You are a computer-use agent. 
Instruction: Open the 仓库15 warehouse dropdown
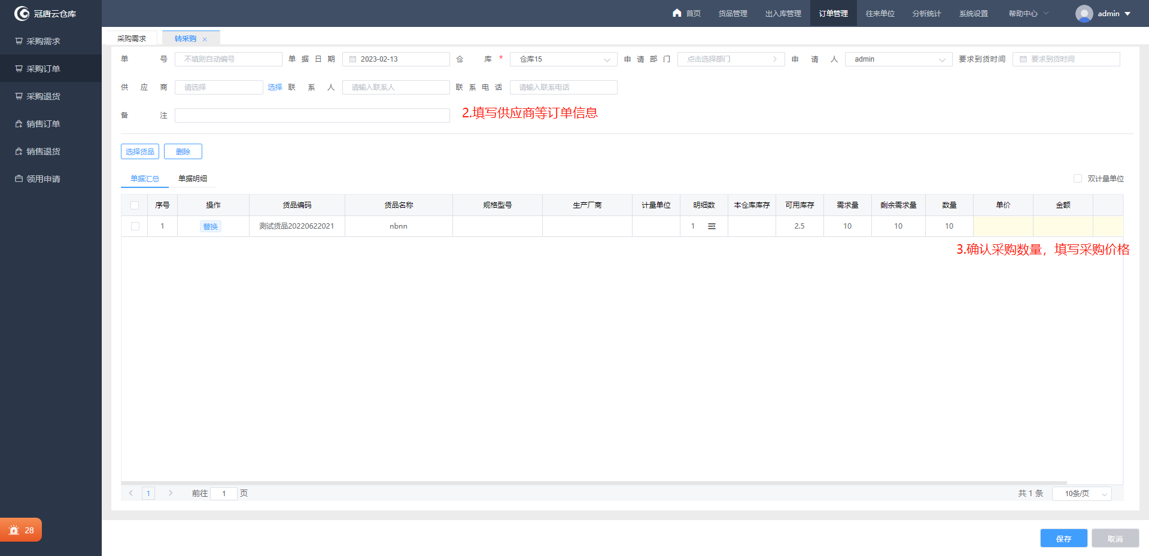563,59
